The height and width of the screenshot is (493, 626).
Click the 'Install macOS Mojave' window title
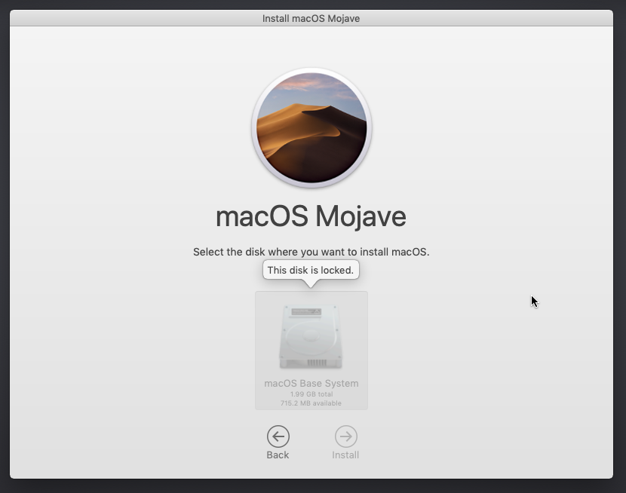click(311, 18)
